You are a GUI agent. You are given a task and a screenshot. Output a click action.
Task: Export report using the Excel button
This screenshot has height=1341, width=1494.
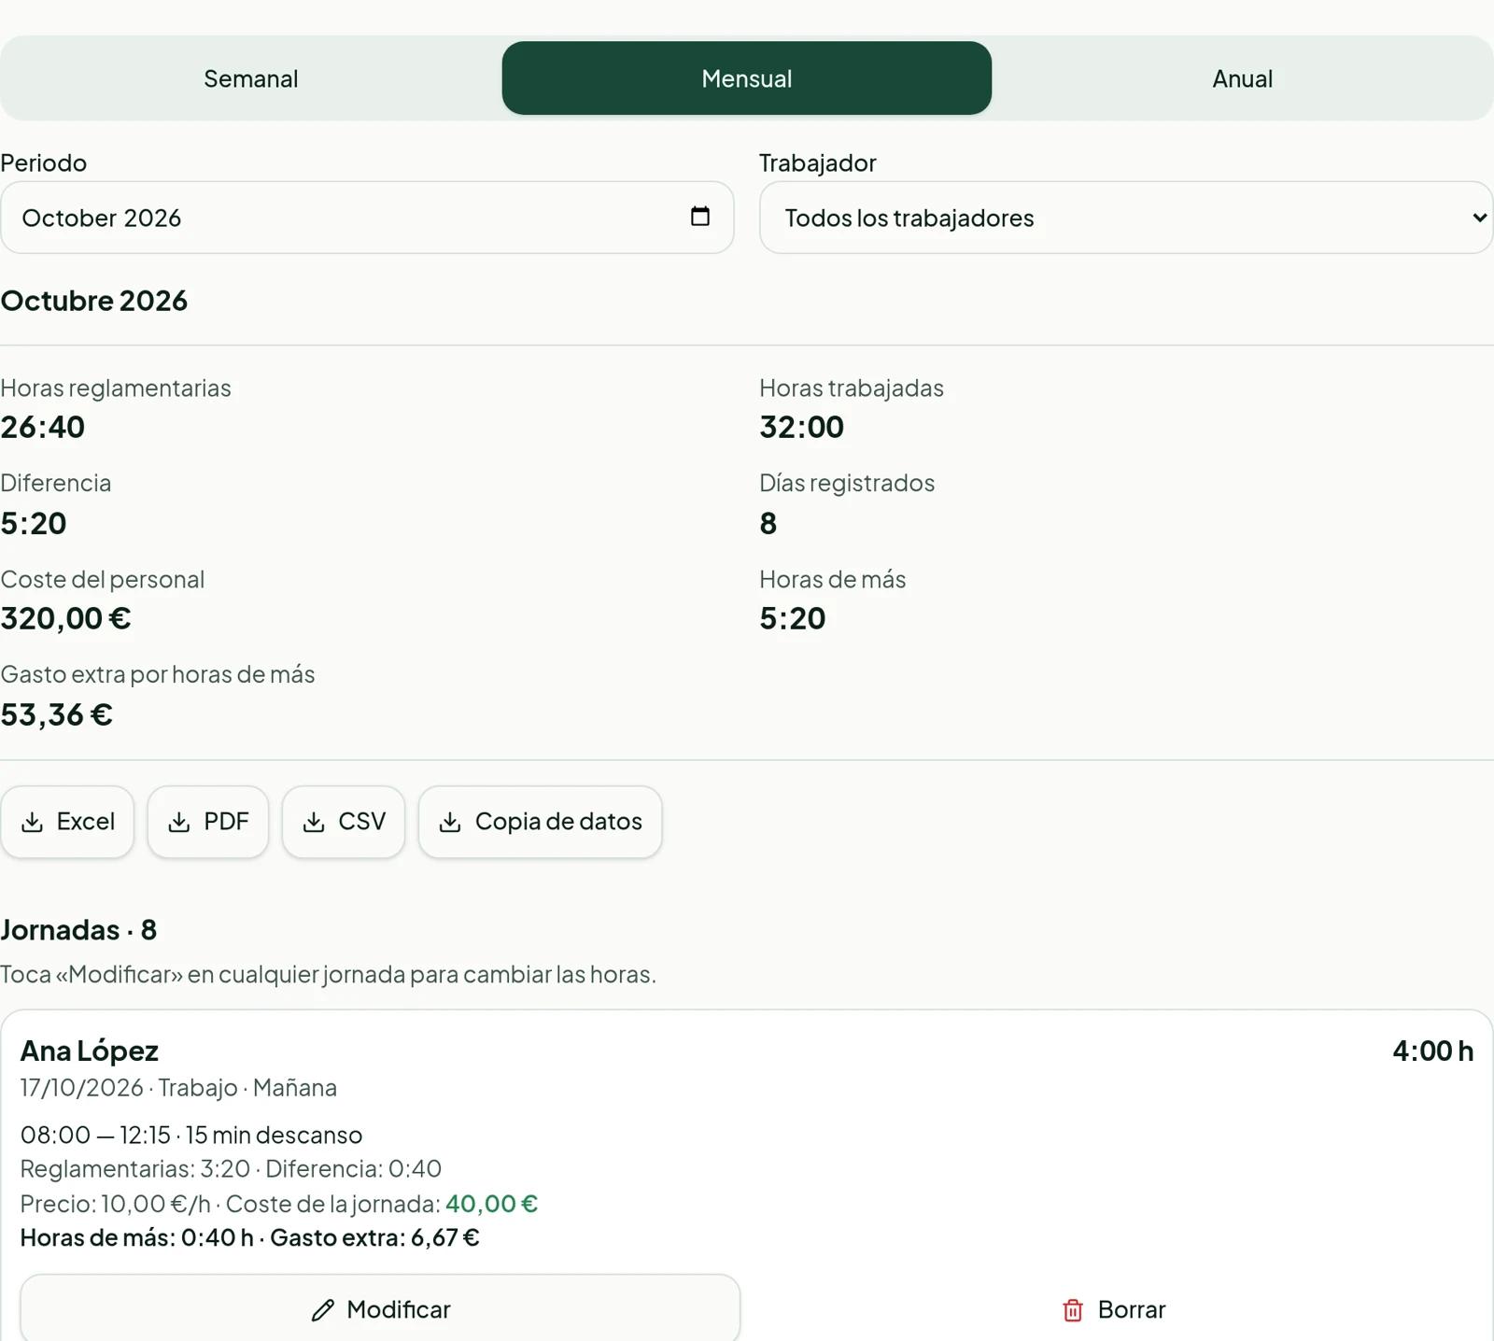[x=67, y=822]
